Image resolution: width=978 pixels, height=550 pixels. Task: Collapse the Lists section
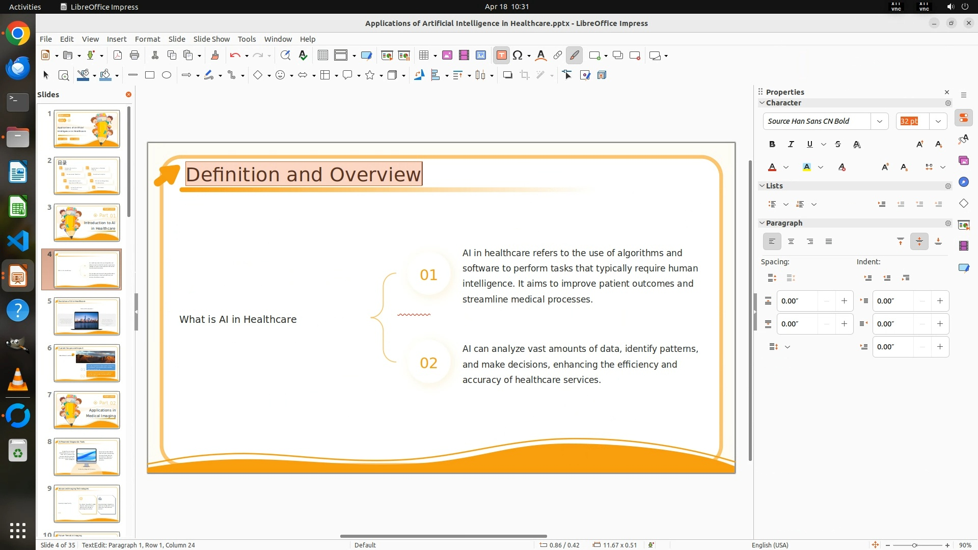[x=762, y=186]
